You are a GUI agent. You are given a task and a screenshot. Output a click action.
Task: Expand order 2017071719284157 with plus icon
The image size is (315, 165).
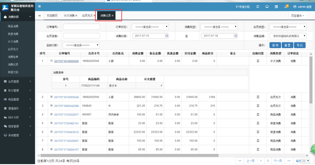(x=52, y=149)
